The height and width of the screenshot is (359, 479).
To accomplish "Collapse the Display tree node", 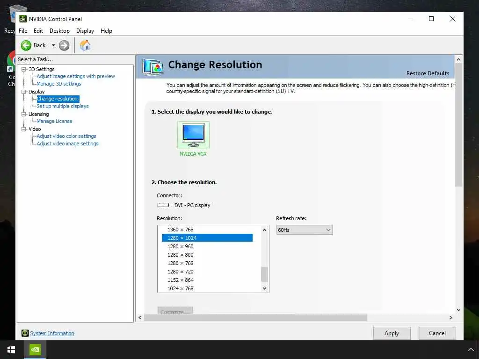I will pos(23,92).
